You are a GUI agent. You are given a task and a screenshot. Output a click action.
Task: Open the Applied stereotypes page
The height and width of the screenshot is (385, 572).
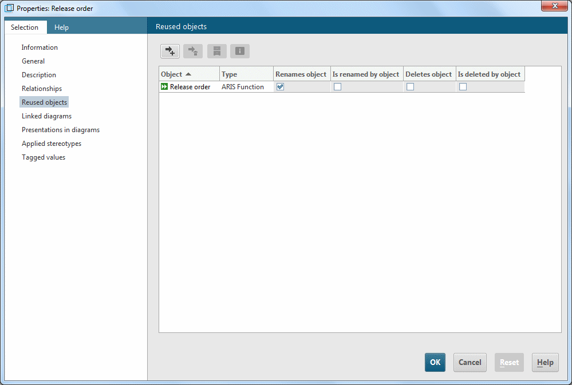pos(52,144)
